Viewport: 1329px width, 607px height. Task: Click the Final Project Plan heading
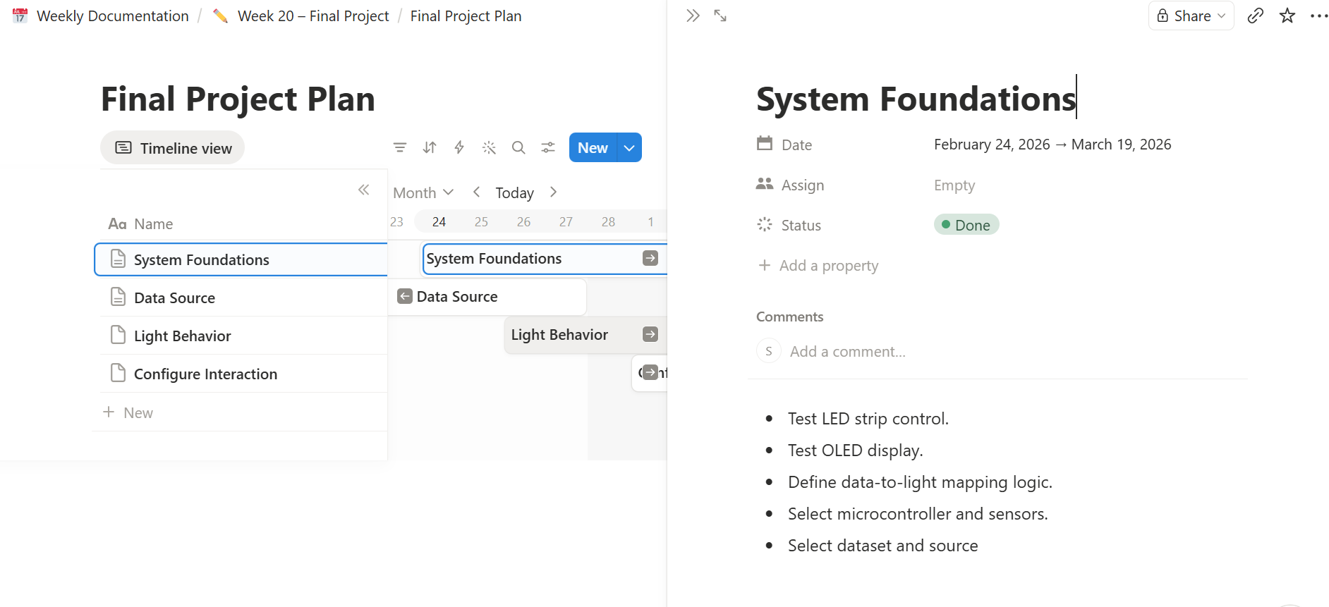point(238,99)
